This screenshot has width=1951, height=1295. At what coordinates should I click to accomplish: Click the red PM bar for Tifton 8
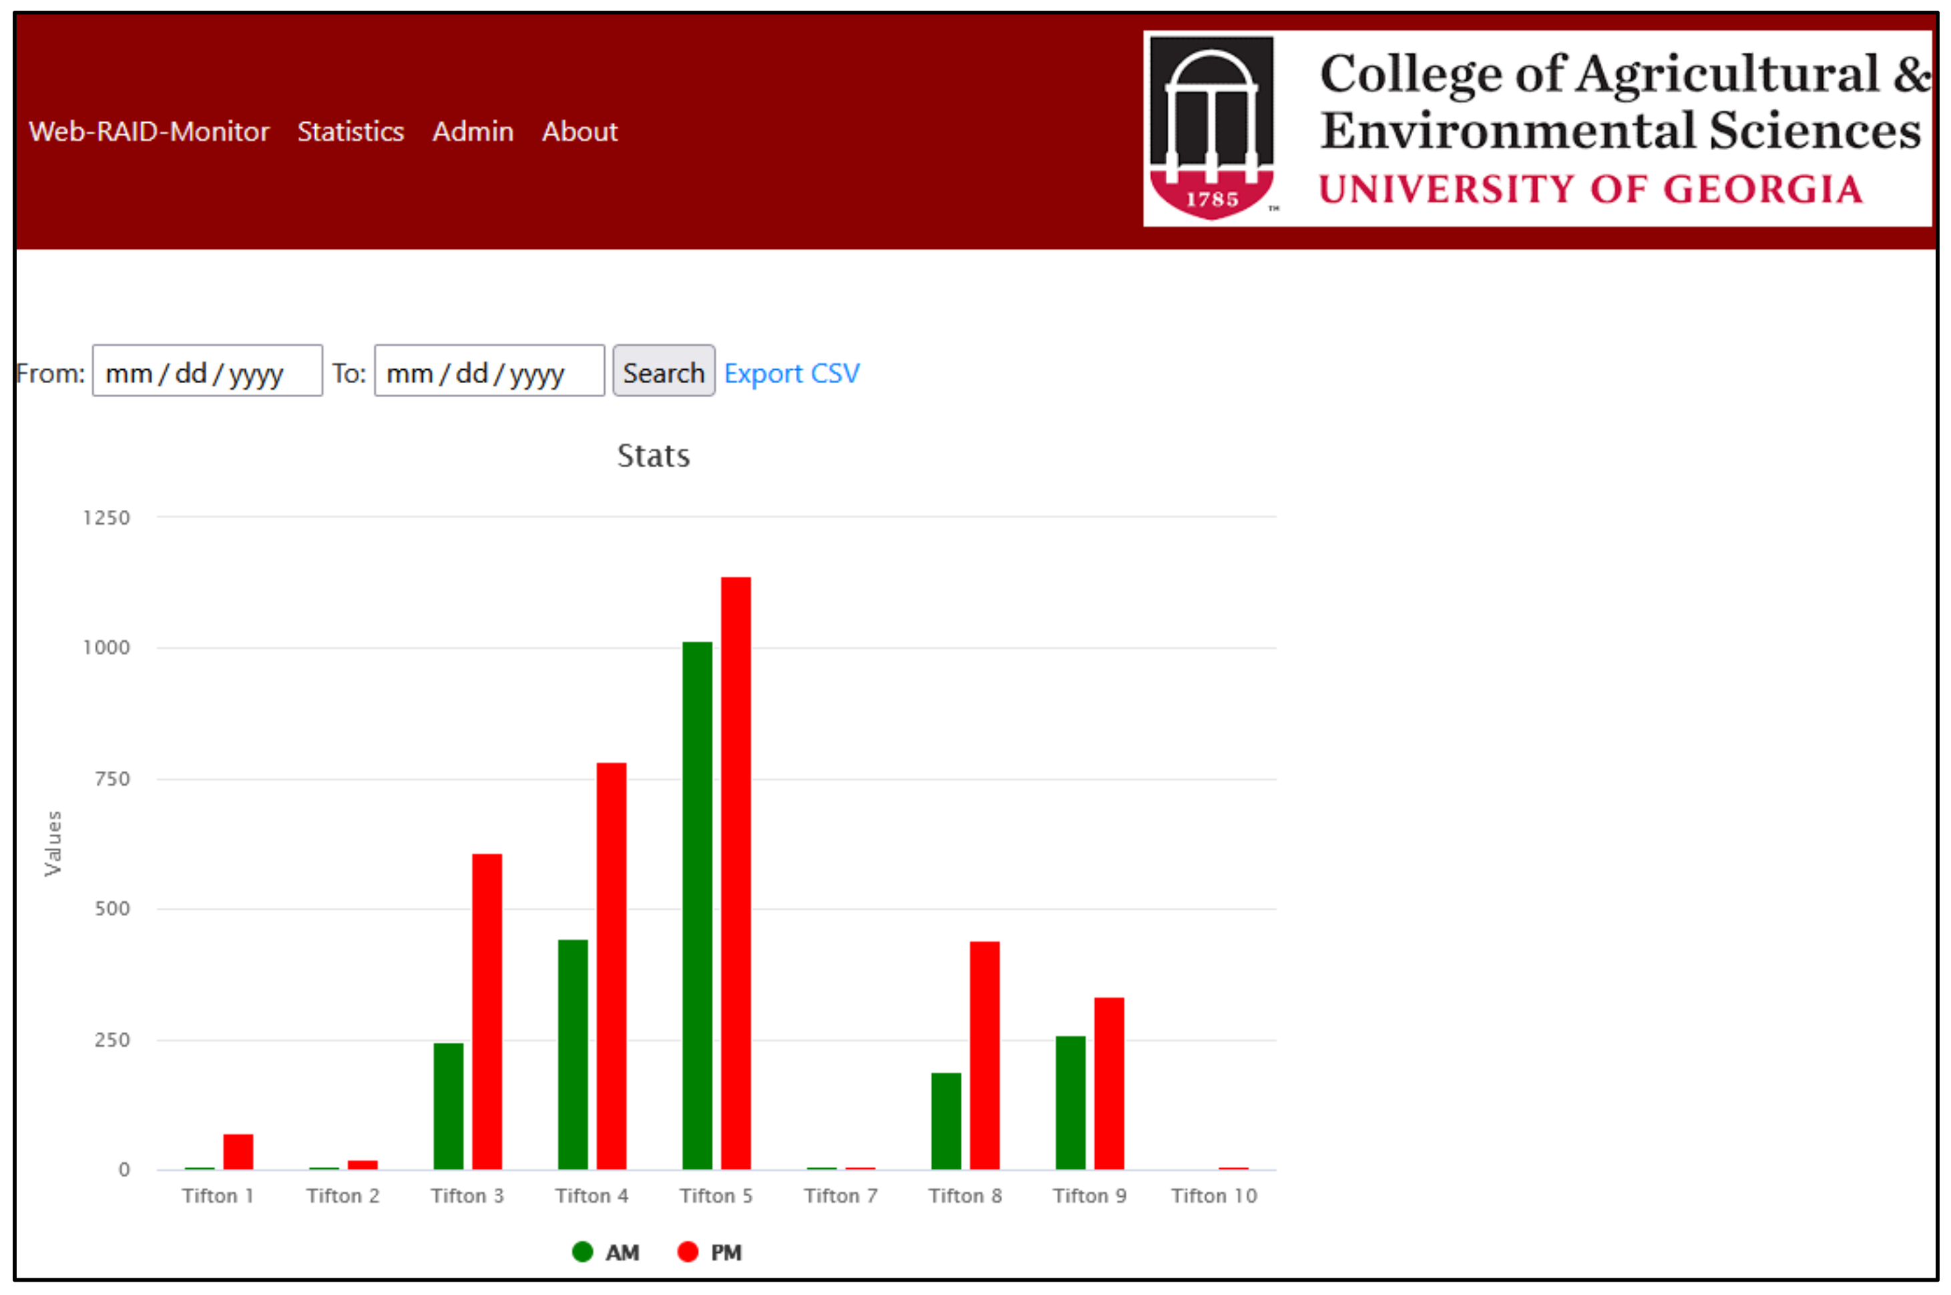[x=984, y=1055]
